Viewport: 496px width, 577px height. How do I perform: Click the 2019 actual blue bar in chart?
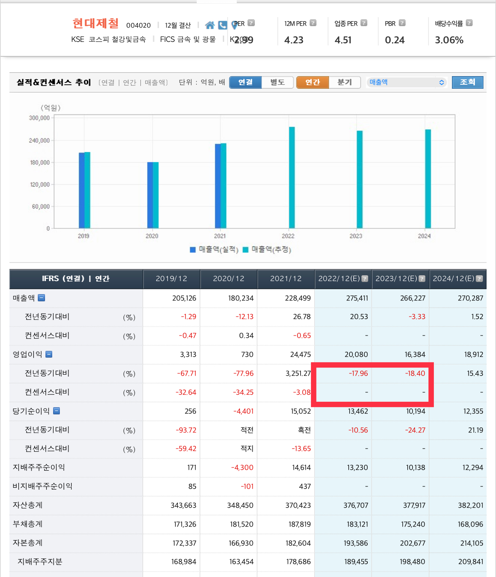pyautogui.click(x=81, y=191)
